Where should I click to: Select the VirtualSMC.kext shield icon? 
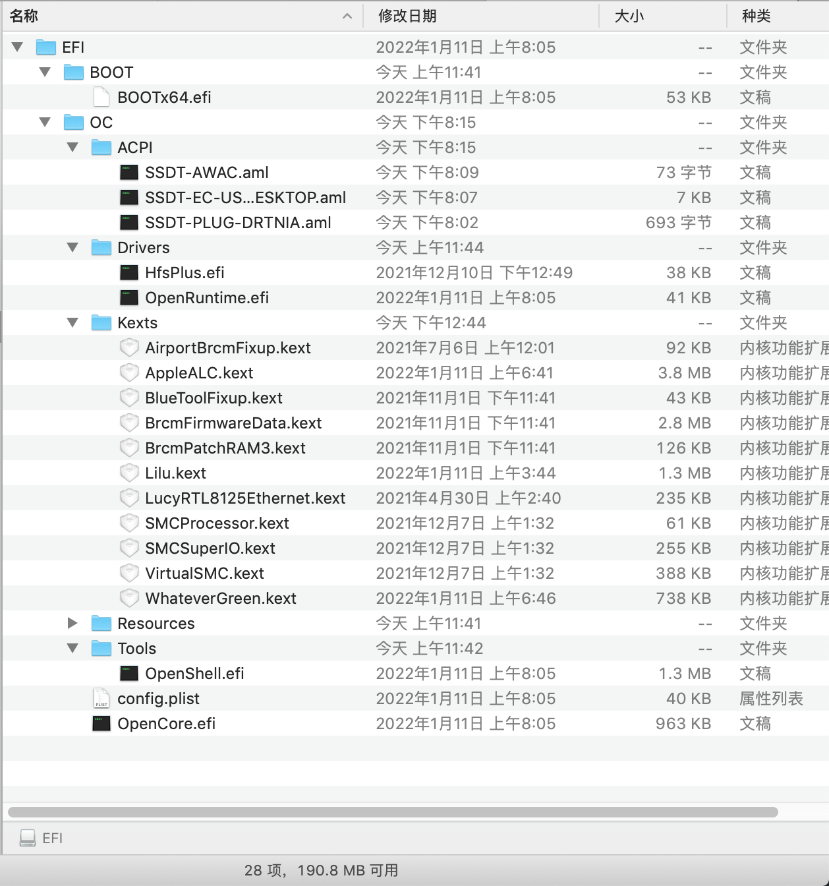[x=129, y=573]
